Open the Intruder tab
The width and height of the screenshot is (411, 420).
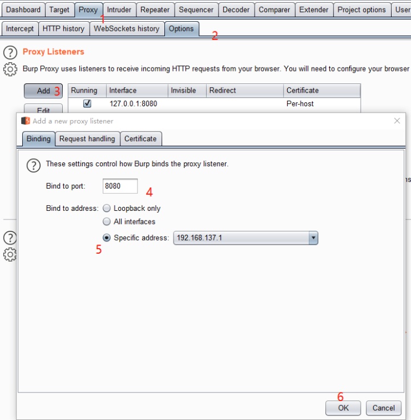pyautogui.click(x=119, y=10)
